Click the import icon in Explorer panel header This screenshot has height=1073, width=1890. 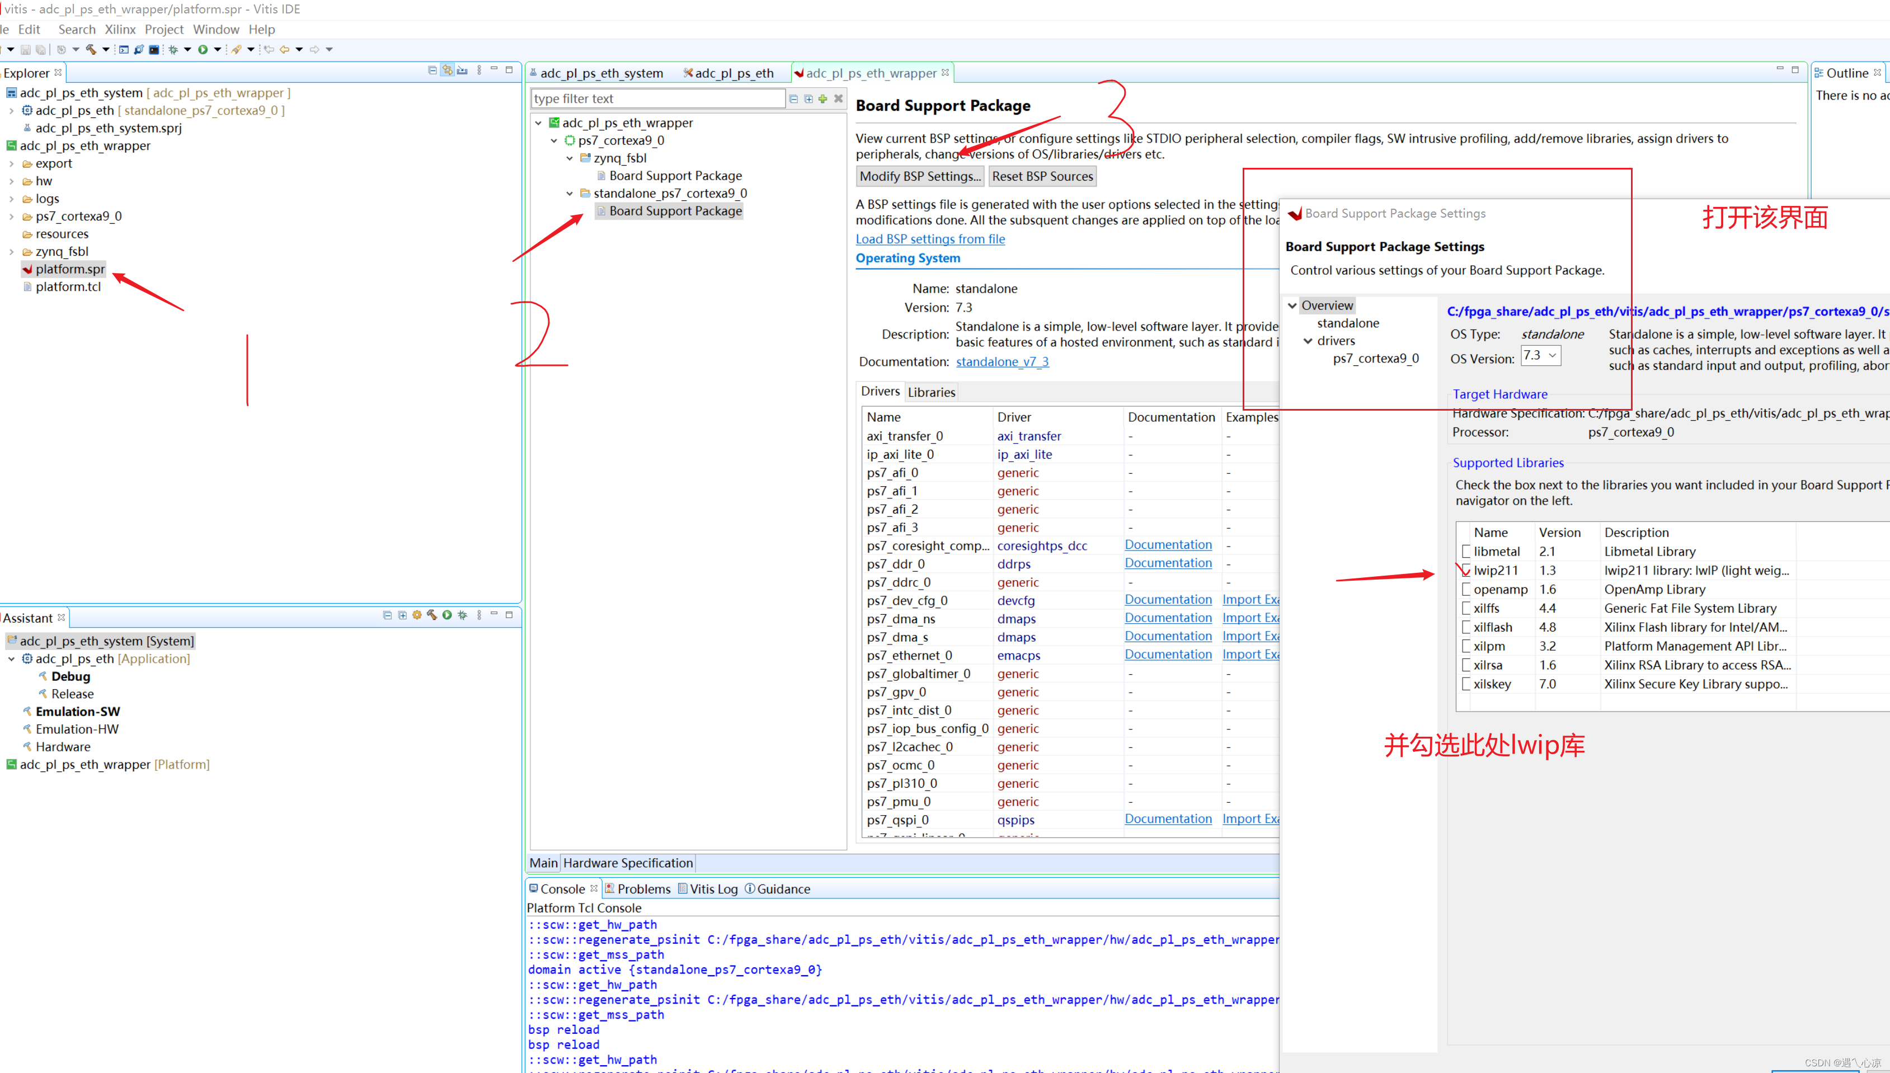click(462, 70)
